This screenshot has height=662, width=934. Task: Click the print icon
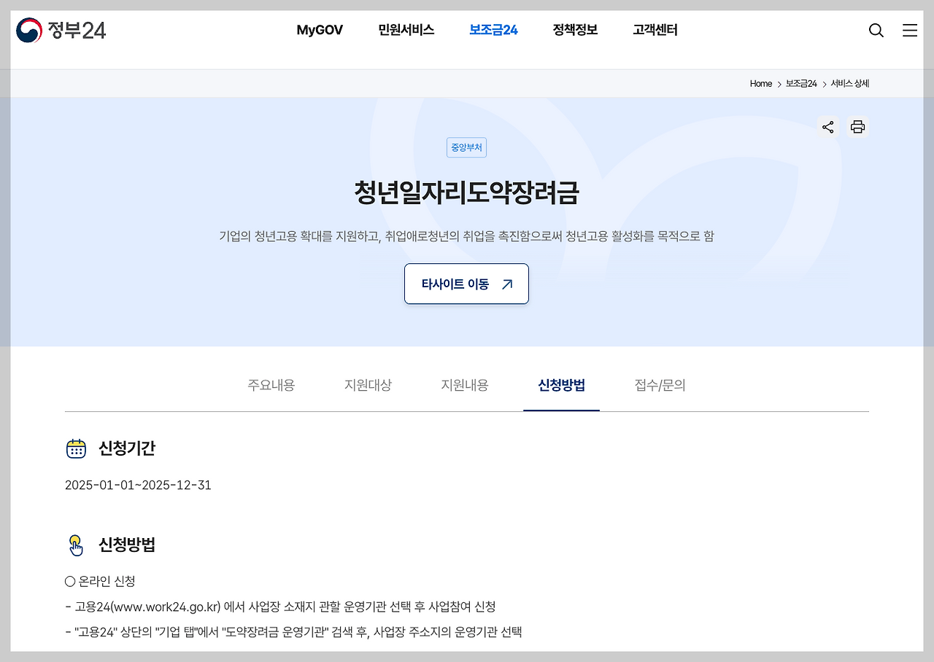pyautogui.click(x=857, y=126)
